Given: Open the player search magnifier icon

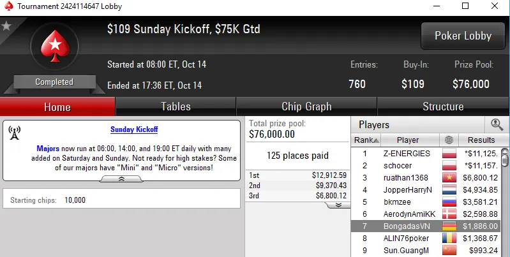Looking at the screenshot, I should click(497, 125).
